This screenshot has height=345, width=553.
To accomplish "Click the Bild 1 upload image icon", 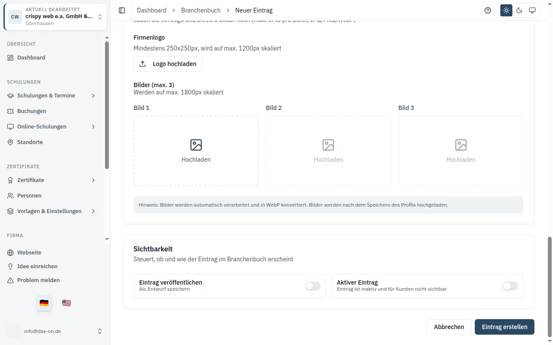I will [x=196, y=145].
